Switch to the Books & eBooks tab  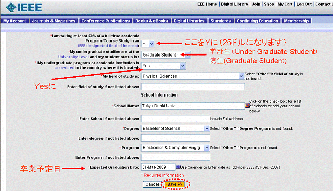click(x=151, y=21)
